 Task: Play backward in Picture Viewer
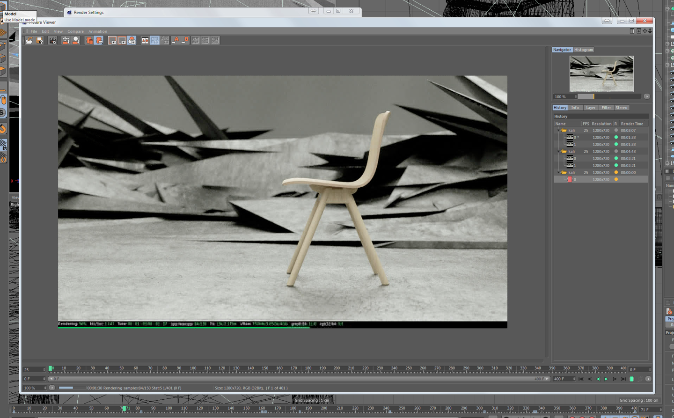pos(598,379)
